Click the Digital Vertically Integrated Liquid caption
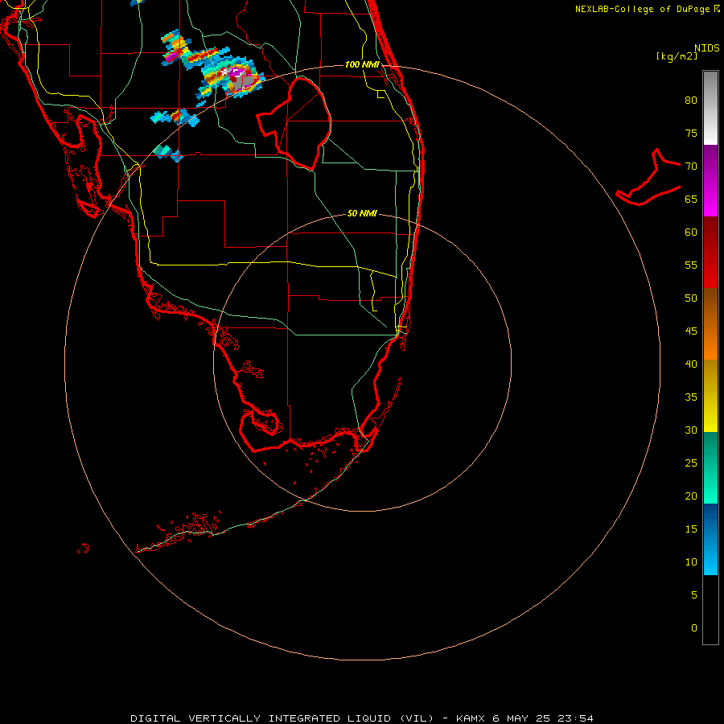724x724 pixels. click(362, 718)
